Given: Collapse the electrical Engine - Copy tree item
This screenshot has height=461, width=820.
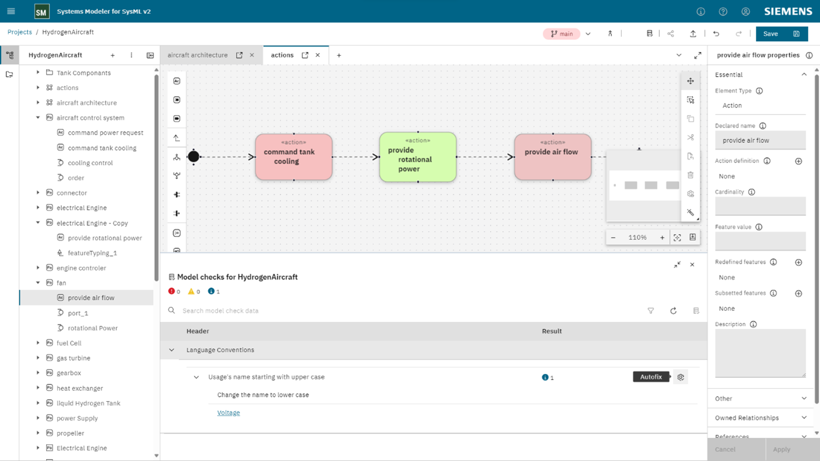Looking at the screenshot, I should [37, 223].
